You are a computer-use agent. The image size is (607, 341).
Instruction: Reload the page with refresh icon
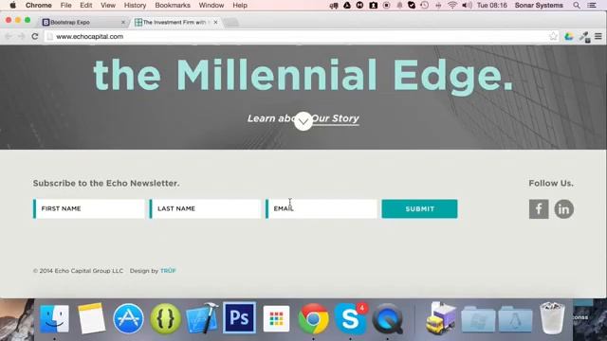pos(35,36)
